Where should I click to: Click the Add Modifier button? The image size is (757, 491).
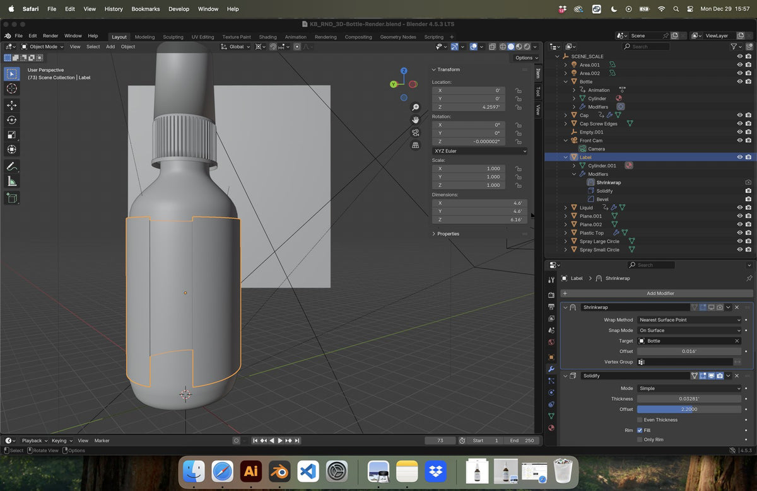656,293
